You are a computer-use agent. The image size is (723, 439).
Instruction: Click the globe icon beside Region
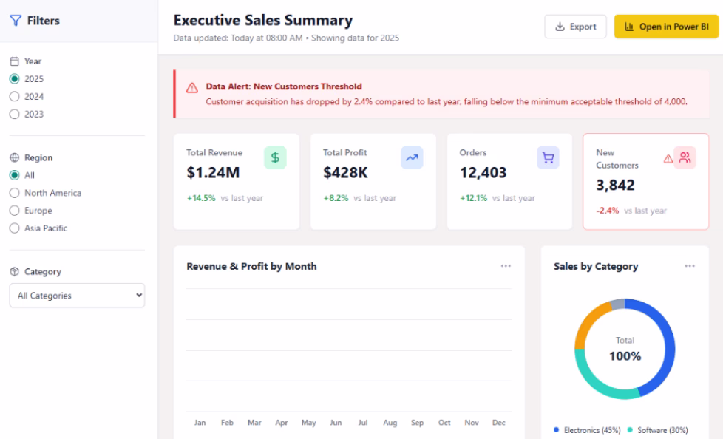[14, 157]
